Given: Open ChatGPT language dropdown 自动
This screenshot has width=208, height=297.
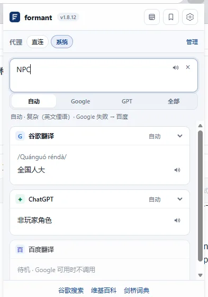Looking at the screenshot, I should [x=155, y=199].
